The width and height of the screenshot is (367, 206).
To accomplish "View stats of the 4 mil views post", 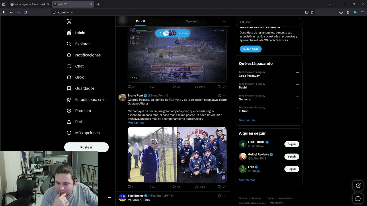I will coord(200,187).
